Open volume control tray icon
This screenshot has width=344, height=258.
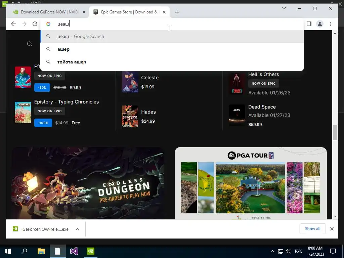coord(288,251)
